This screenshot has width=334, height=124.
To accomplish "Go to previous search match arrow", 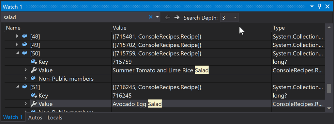I will click(168, 18).
